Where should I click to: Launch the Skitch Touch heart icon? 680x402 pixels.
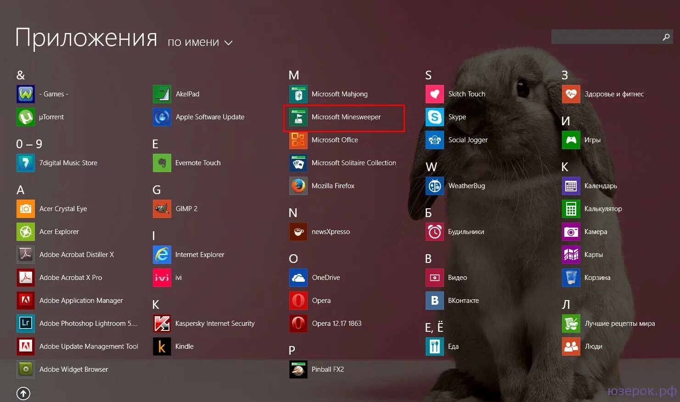pos(435,94)
